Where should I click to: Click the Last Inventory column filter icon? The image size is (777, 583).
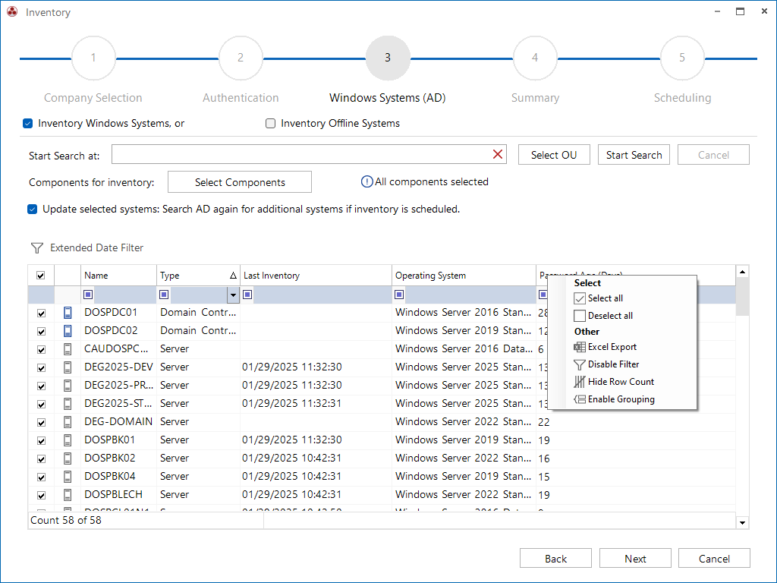[248, 295]
